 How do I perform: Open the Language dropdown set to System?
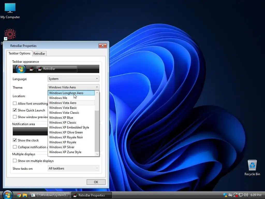73,79
